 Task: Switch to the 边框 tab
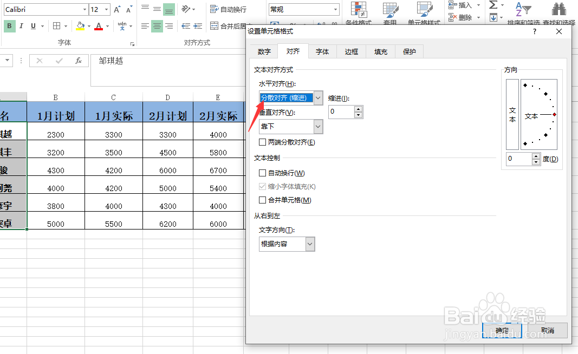point(352,51)
